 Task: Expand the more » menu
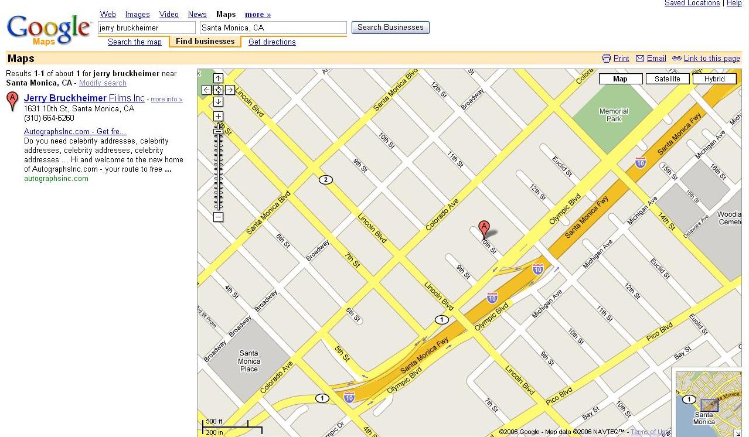(258, 15)
